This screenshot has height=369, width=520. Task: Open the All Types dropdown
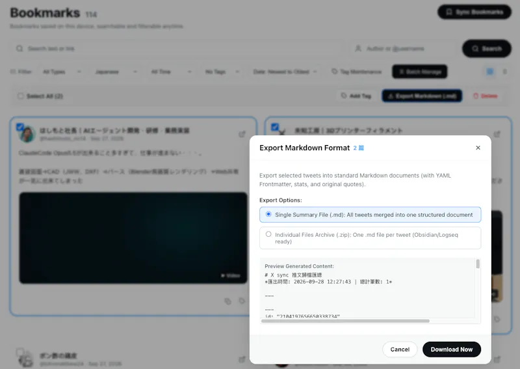(62, 72)
